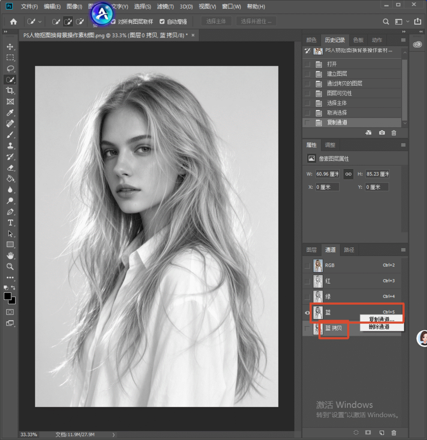Open the workspace switcher dropdown arrow
Image resolution: width=427 pixels, height=440 pixels.
click(x=408, y=21)
